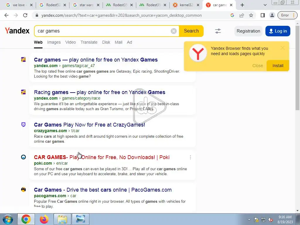
Task: Click the Poki favicon icon
Action: (23, 157)
